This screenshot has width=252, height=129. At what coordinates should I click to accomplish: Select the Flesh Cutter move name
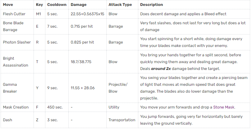coord(14,14)
